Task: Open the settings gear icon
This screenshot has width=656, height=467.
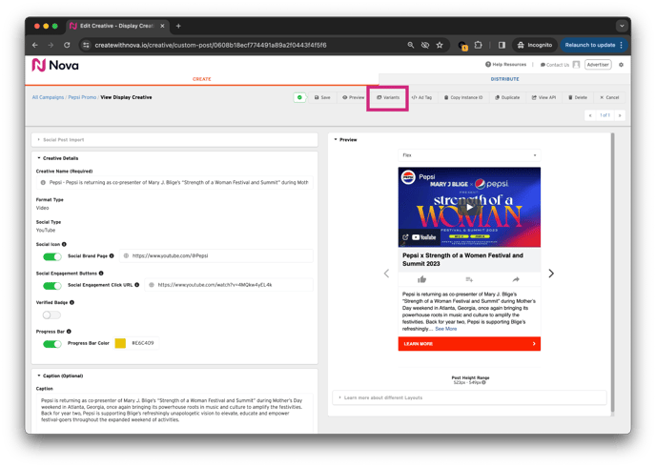Action: coord(621,65)
